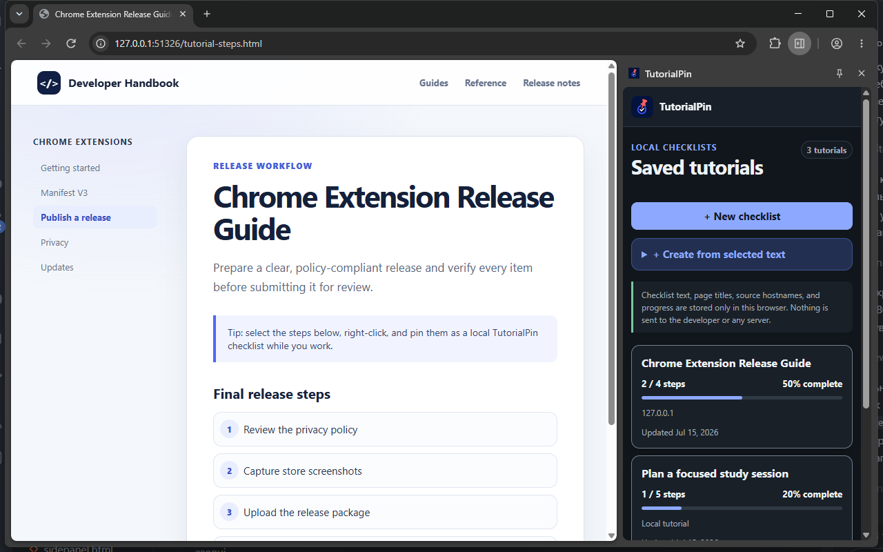Viewport: 883px width, 552px height.
Task: Click the TutorialPin logo in panel header
Action: pyautogui.click(x=642, y=107)
